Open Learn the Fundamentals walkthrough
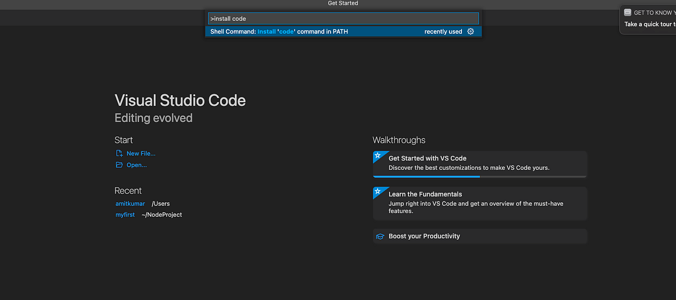The height and width of the screenshot is (300, 676). tap(480, 203)
